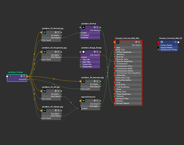Click the place2d icon on uhnlfbvn_Coords node
184x145 pixels.
pos(10,76)
